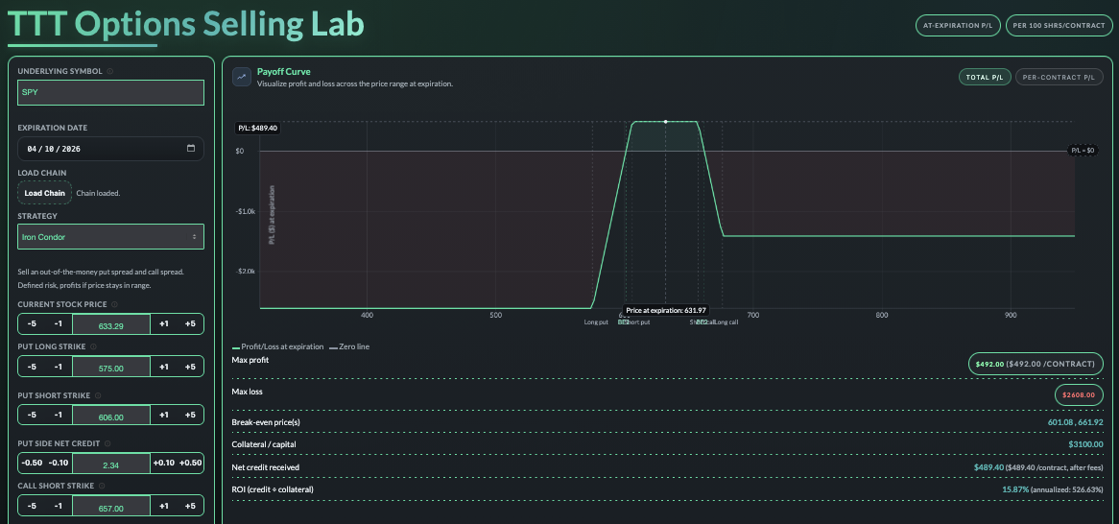Raise put short strike by 1
Viewport: 1119px width, 524px height.
click(x=163, y=416)
